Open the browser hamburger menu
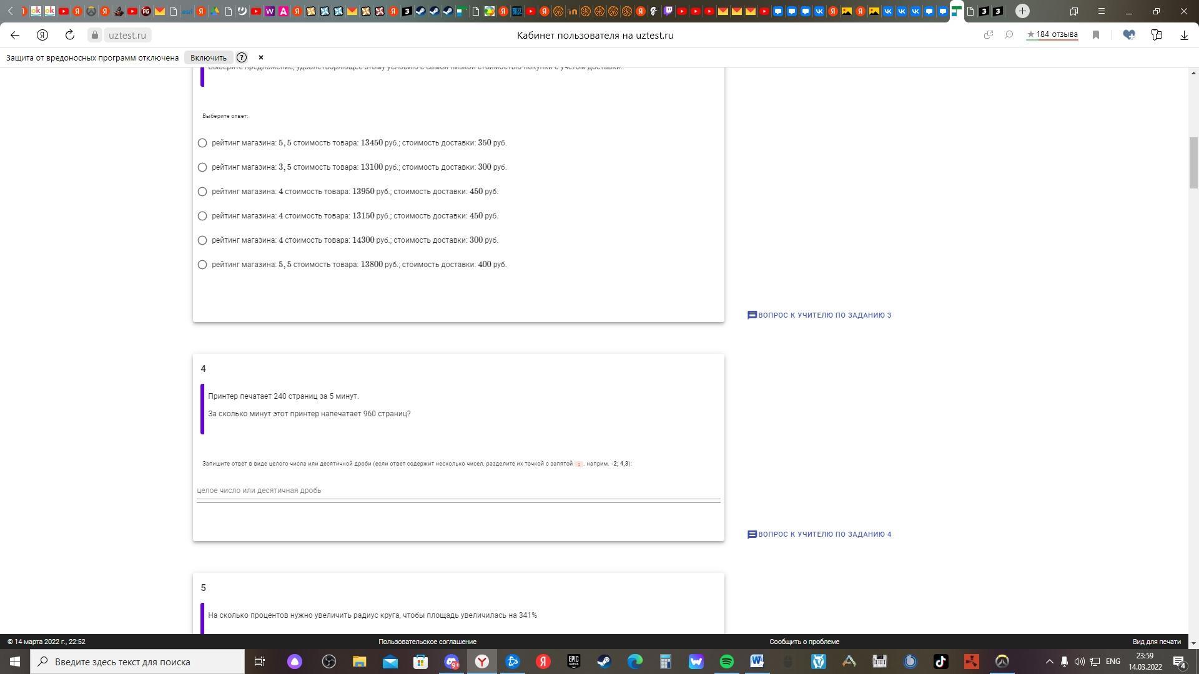The image size is (1199, 674). [1102, 11]
